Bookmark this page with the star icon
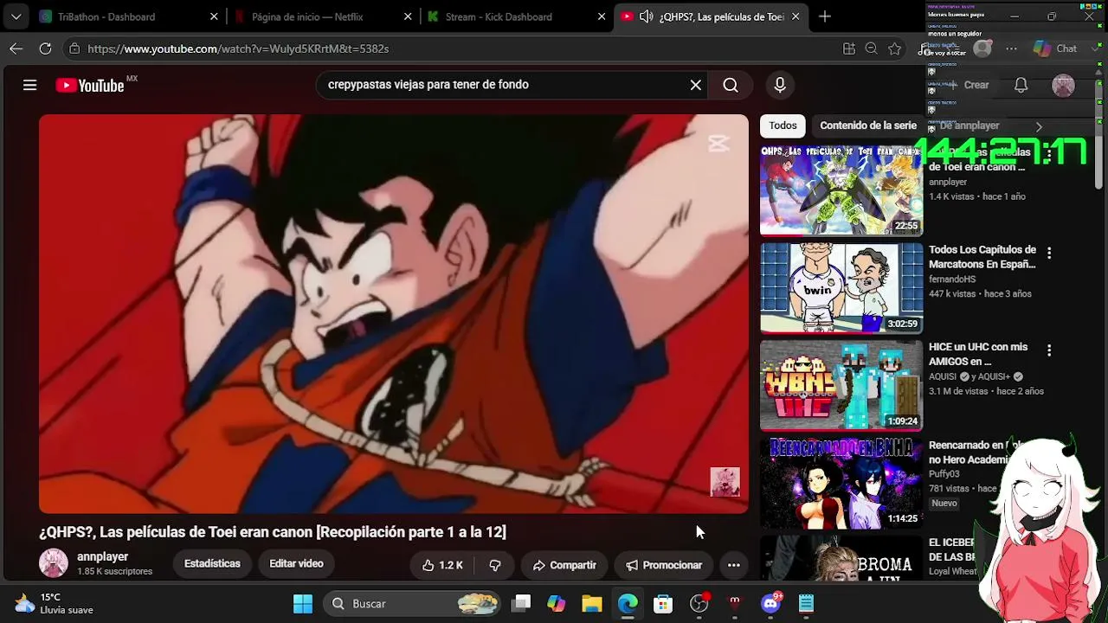This screenshot has width=1108, height=623. tap(895, 48)
